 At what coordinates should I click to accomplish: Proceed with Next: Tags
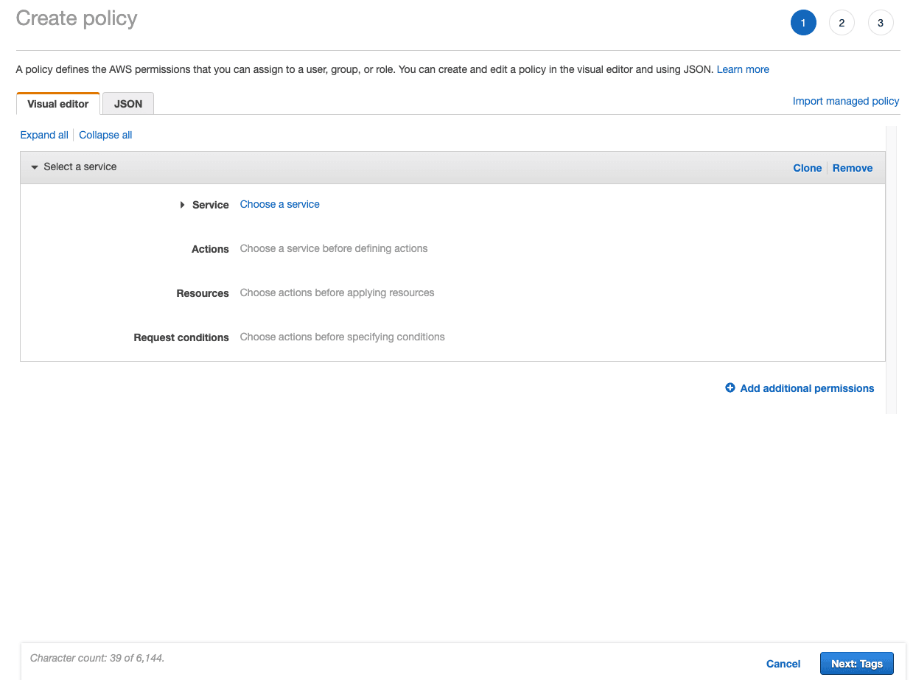(x=856, y=663)
